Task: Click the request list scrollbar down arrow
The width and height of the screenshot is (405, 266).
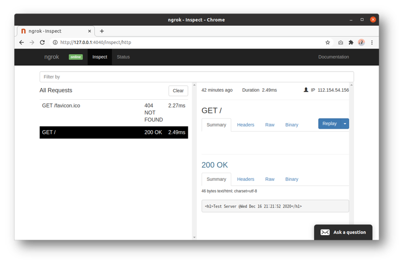Action: [x=194, y=238]
